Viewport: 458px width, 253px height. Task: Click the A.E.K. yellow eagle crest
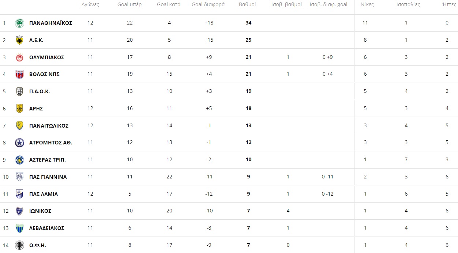pyautogui.click(x=19, y=40)
